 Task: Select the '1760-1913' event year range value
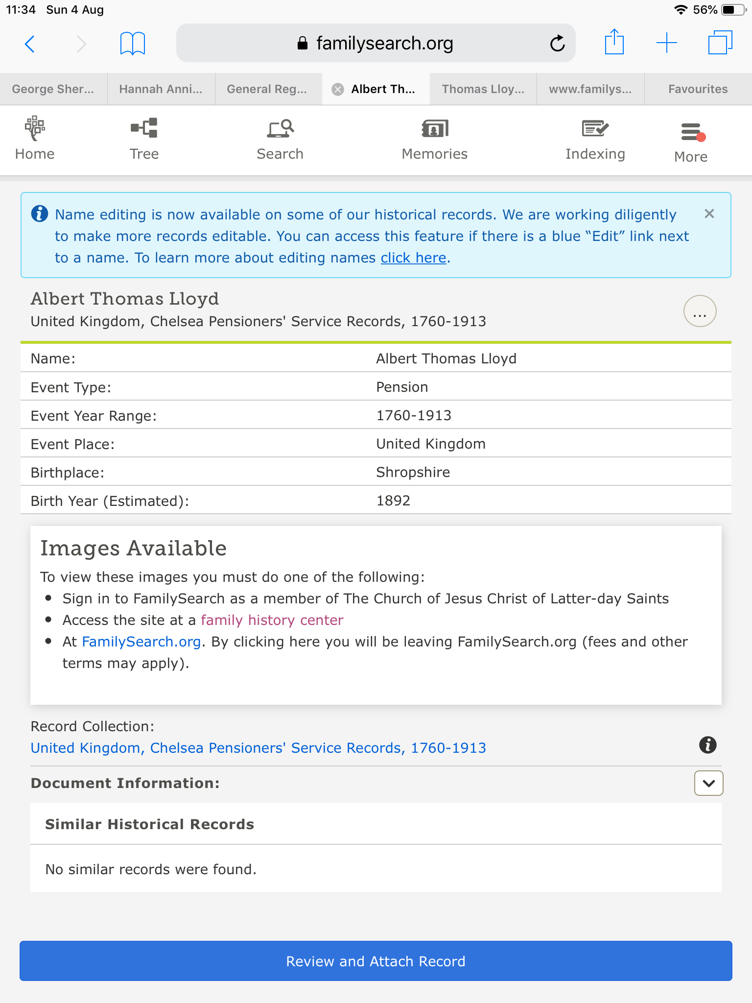(414, 415)
